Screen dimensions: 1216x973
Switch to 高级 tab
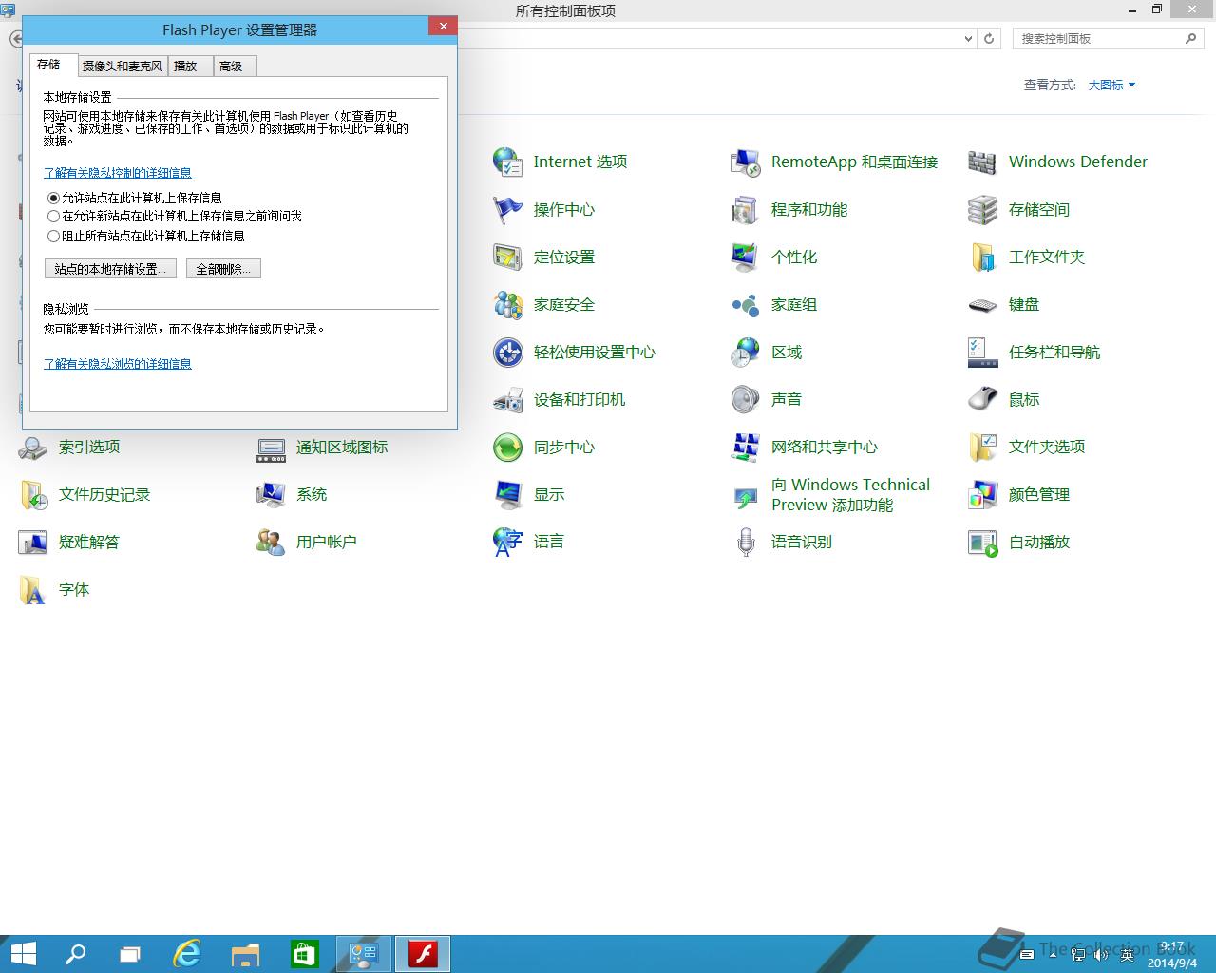pyautogui.click(x=233, y=66)
